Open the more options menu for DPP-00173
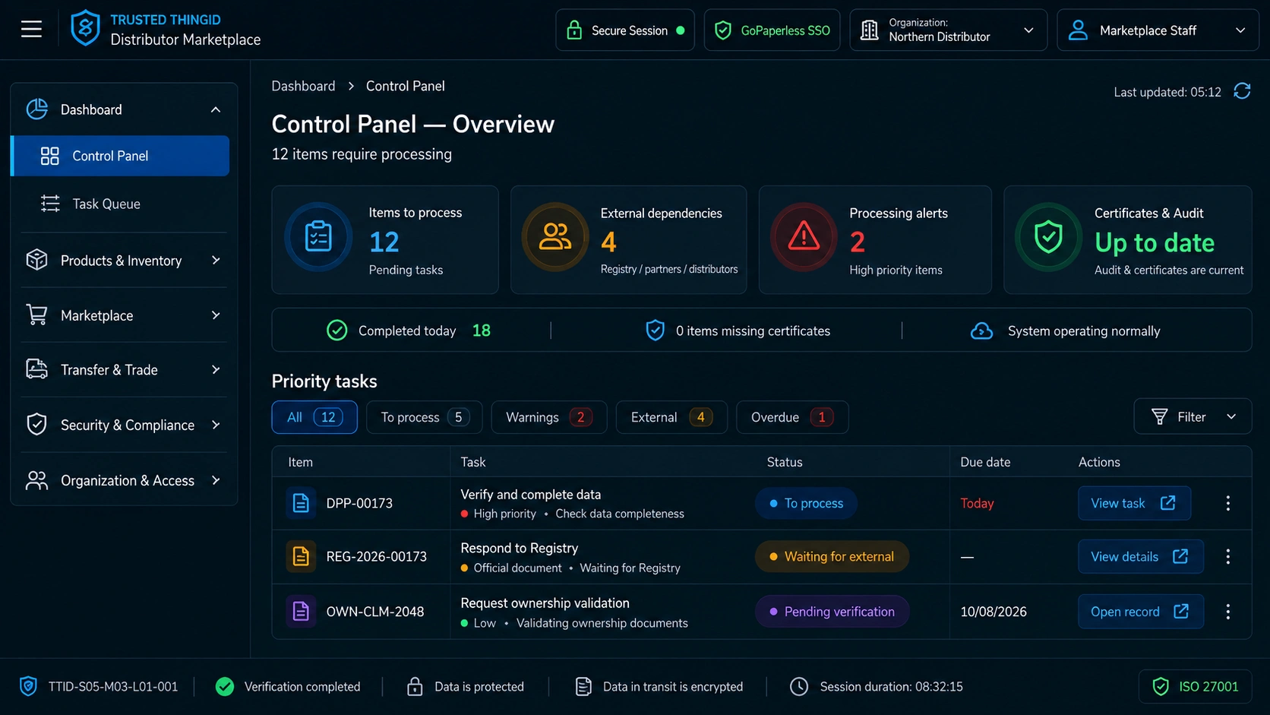This screenshot has width=1270, height=715. (x=1227, y=503)
